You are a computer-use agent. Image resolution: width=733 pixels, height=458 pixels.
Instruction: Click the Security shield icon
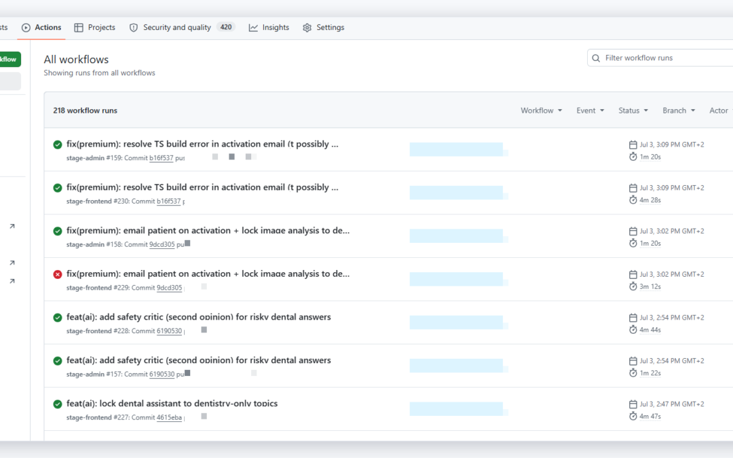(134, 28)
